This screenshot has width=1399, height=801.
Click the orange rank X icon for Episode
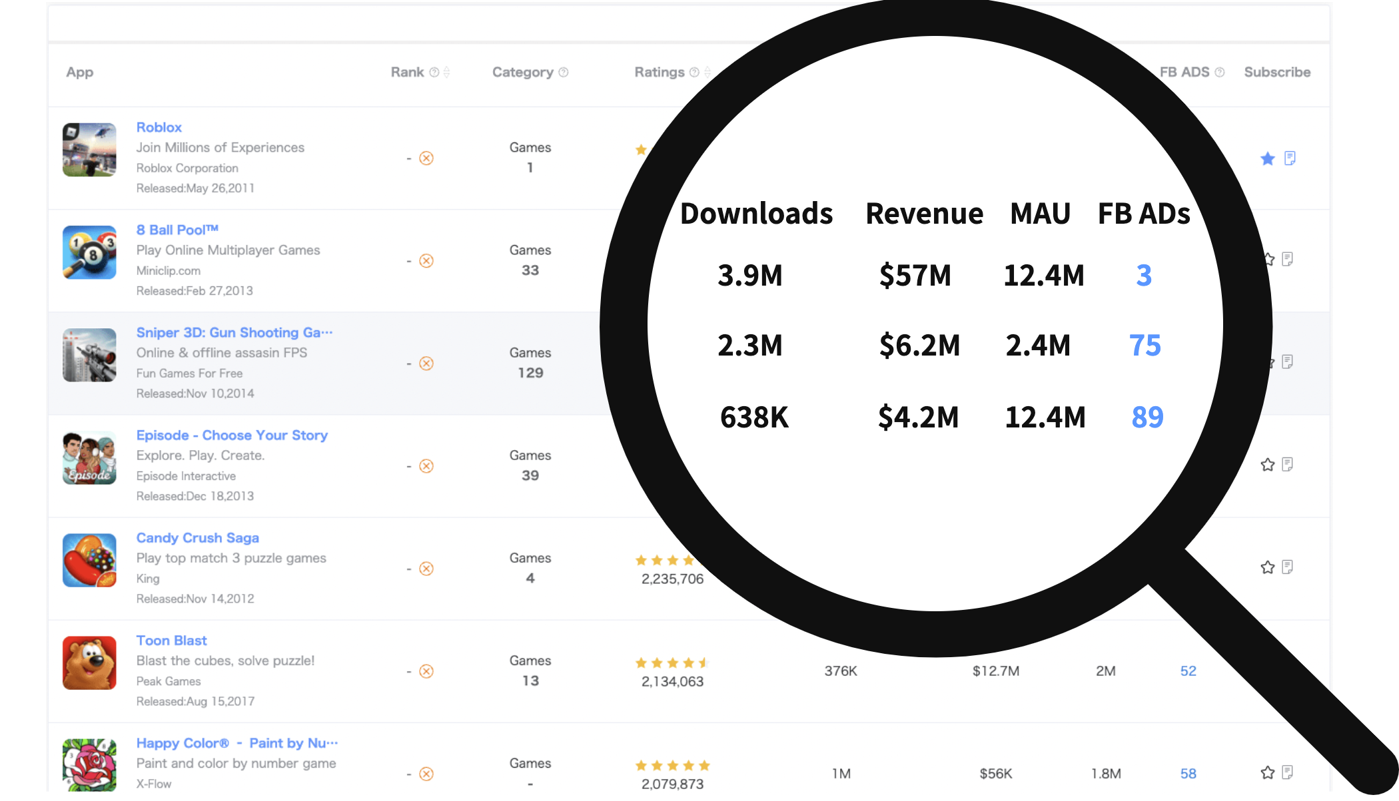tap(426, 465)
